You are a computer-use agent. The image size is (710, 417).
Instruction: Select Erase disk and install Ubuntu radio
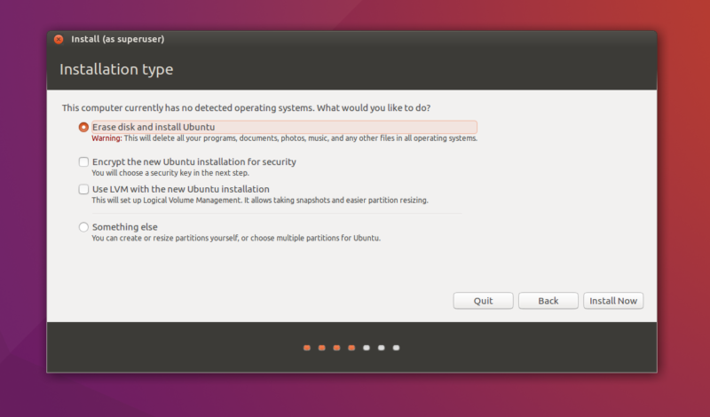[83, 127]
